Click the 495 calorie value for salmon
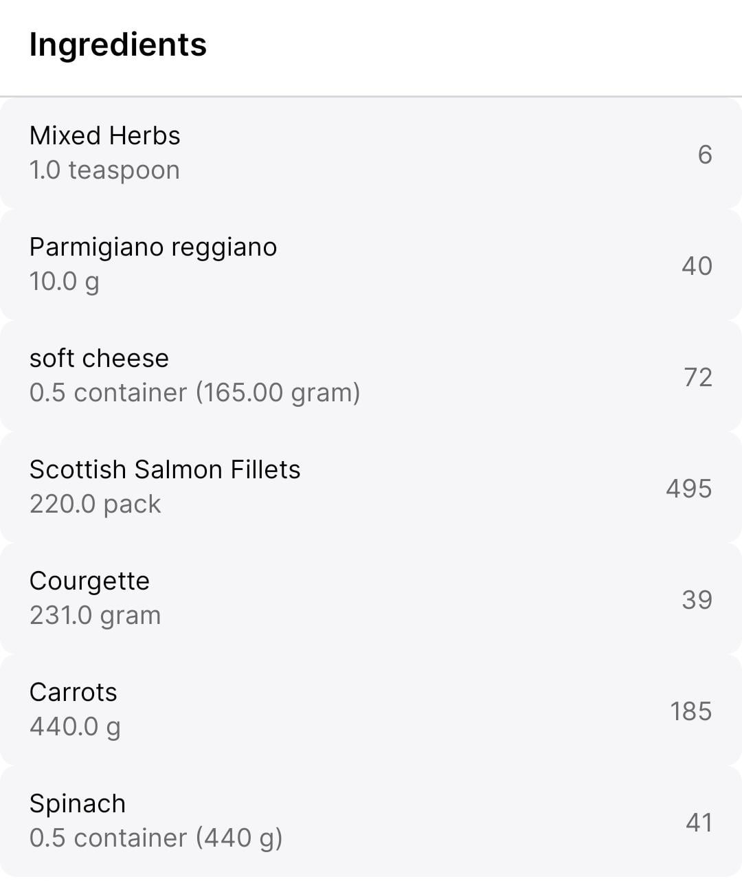 (x=689, y=489)
